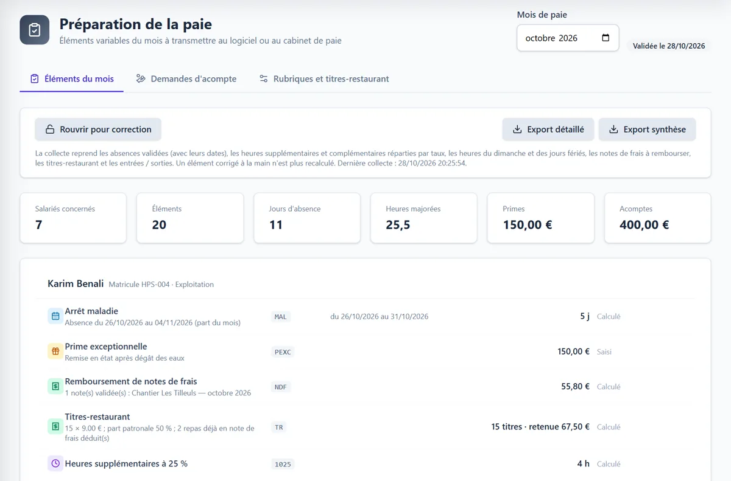
Task: Click the Primes 150,00 € card
Action: click(x=541, y=218)
